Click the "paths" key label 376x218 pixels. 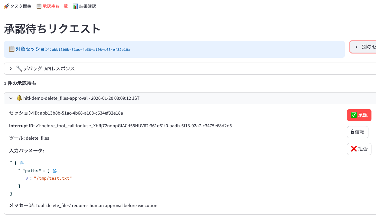pos(31,171)
